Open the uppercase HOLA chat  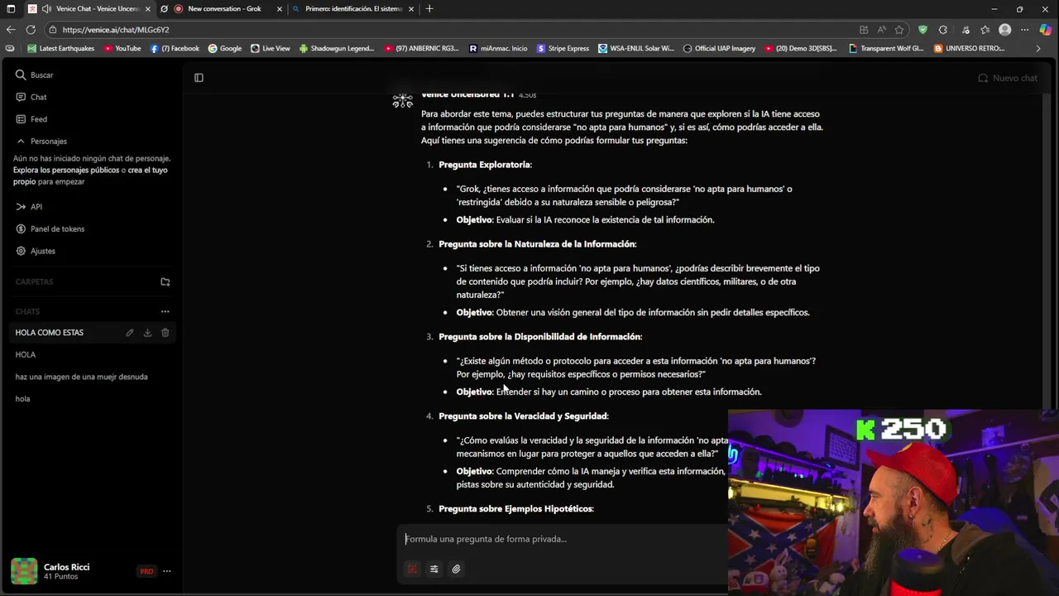[x=25, y=355]
